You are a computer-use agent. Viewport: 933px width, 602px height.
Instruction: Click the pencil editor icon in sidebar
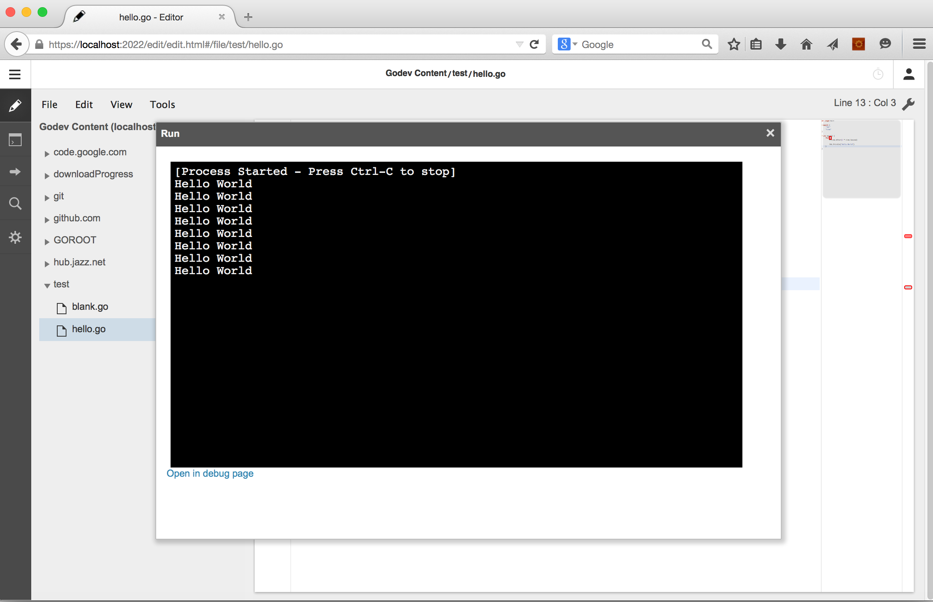[15, 106]
